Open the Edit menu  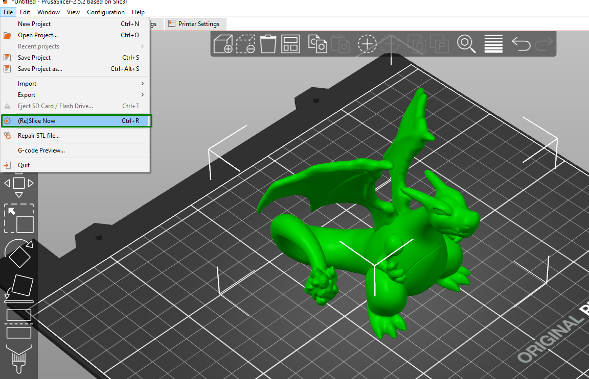25,12
